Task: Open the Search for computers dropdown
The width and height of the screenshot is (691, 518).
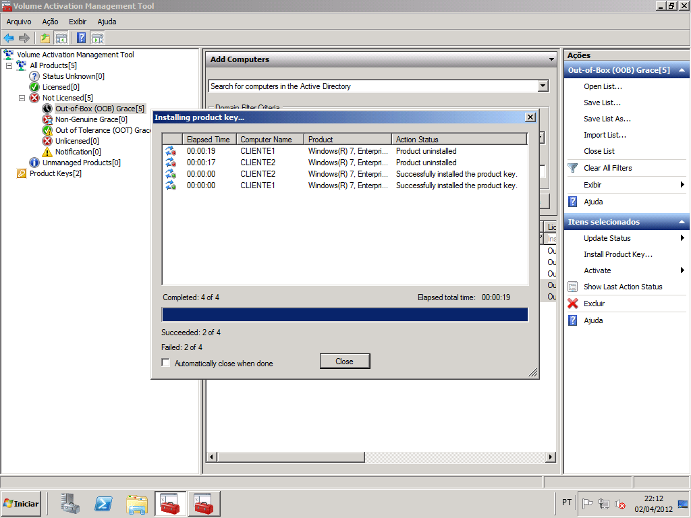Action: 543,86
